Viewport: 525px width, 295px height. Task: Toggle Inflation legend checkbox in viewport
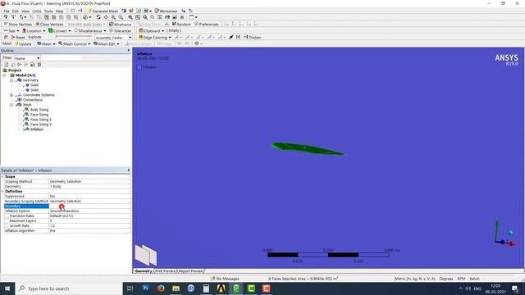pyautogui.click(x=139, y=67)
